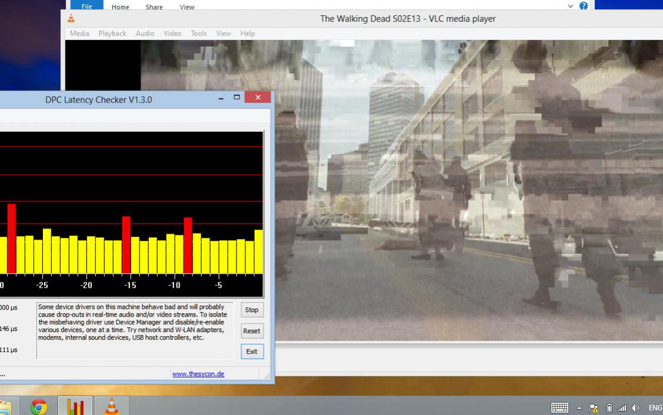Viewport: 663px width, 415px height.
Task: Open the Tools menu in VLC
Action: pos(199,34)
